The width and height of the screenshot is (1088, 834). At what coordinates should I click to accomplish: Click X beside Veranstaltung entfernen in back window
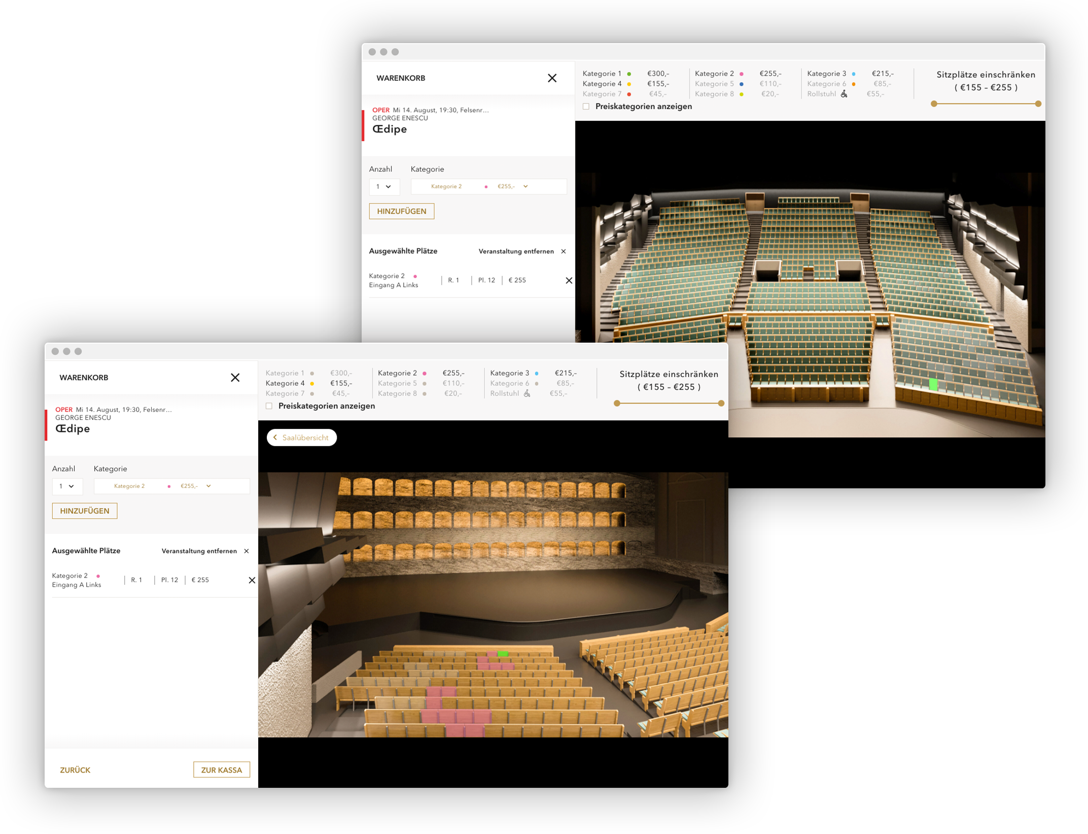coord(564,252)
